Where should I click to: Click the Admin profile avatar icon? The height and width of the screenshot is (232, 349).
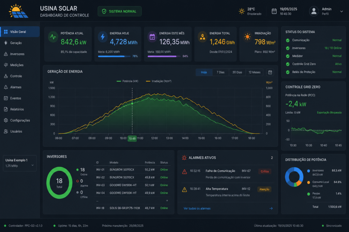[x=314, y=11]
